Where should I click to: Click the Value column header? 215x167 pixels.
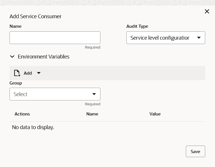pos(155,114)
